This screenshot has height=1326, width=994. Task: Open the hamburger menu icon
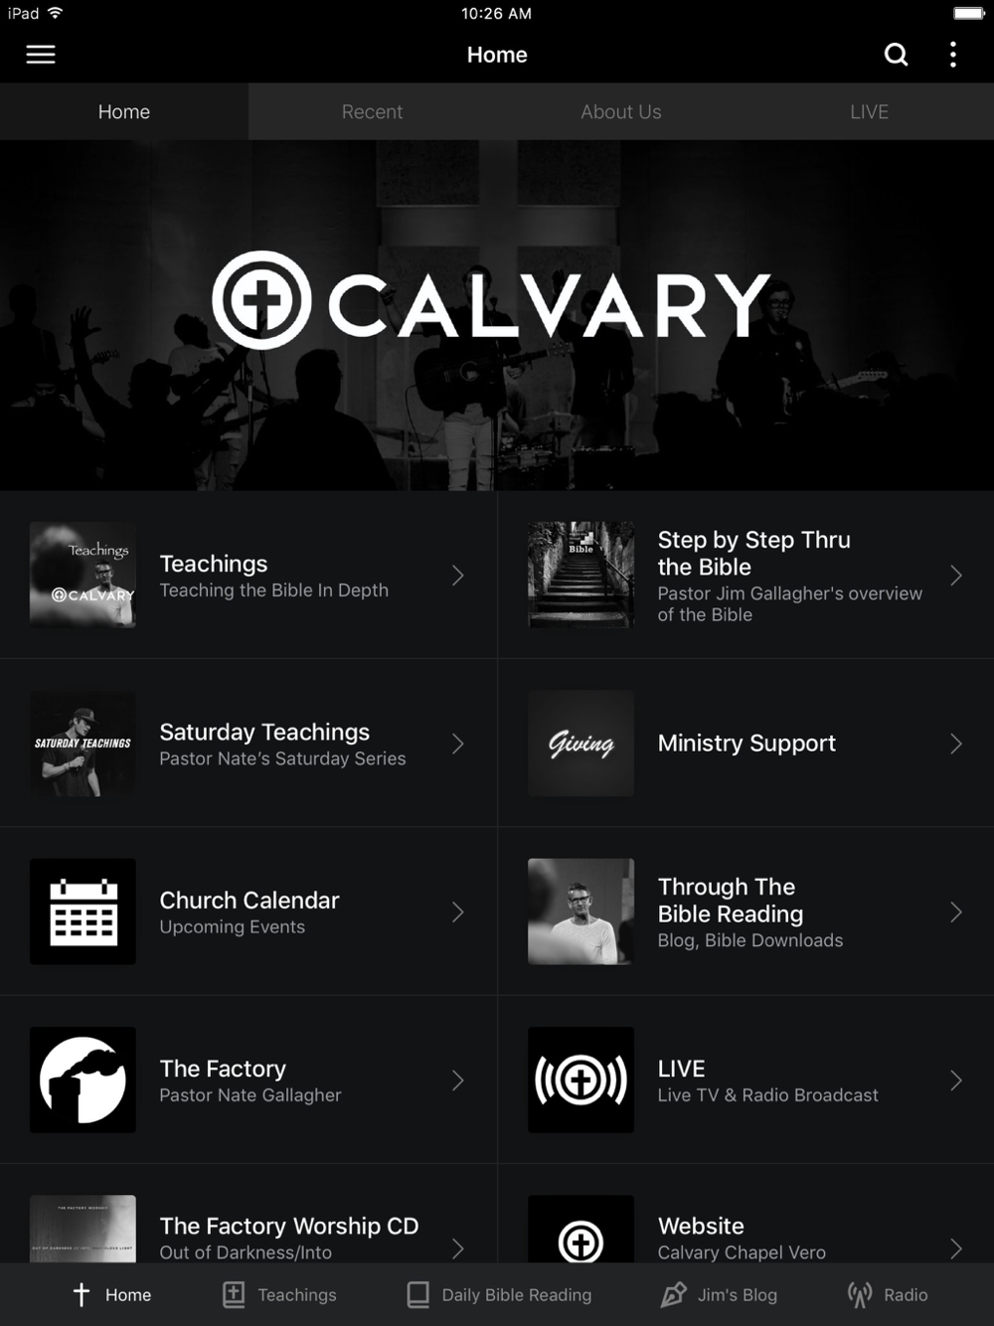tap(41, 55)
